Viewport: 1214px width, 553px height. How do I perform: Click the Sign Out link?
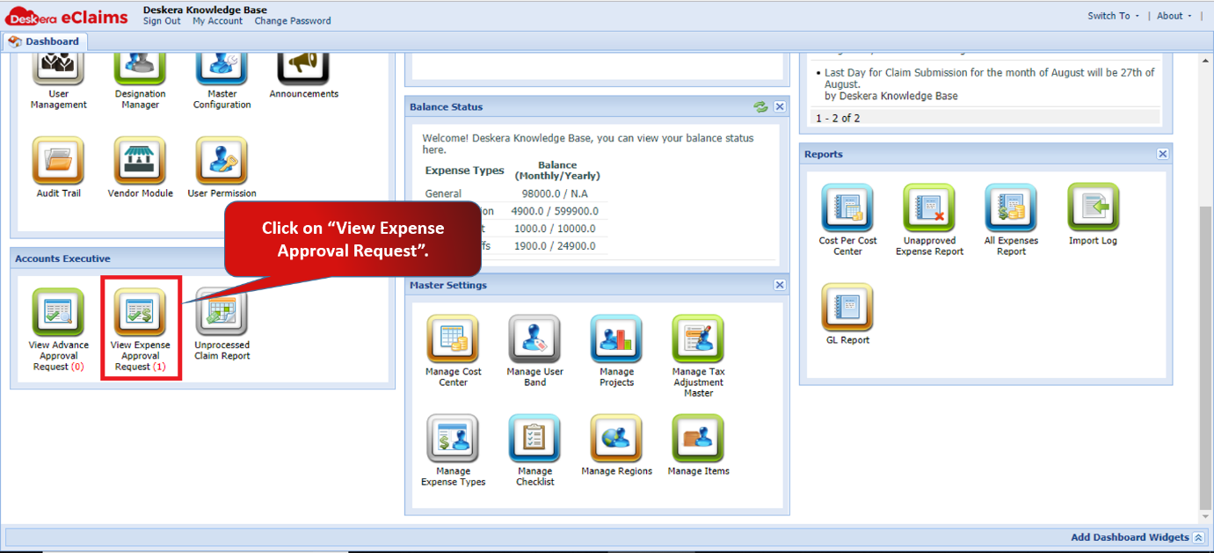click(x=162, y=21)
